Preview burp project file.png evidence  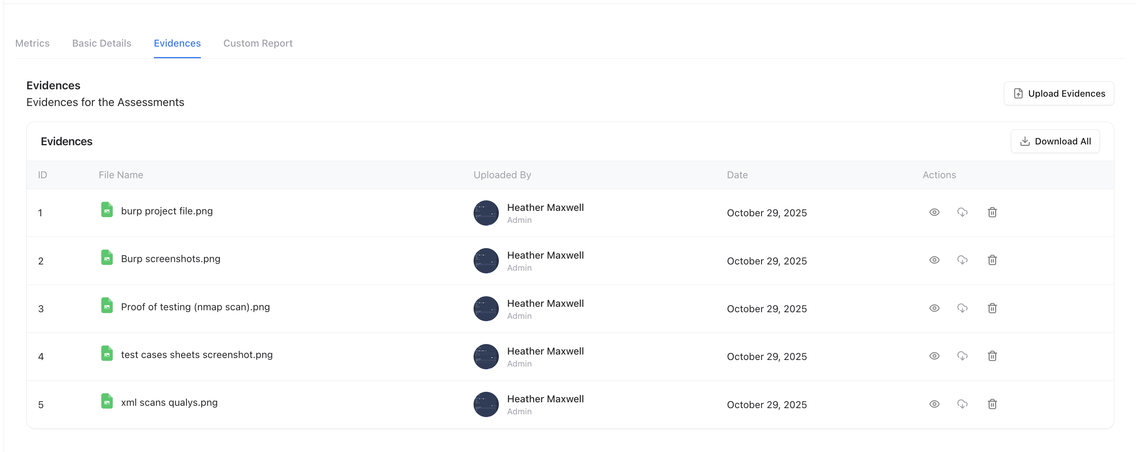click(934, 212)
